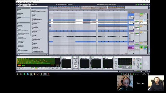This screenshot has height=93, width=166.
Task: Open the Options menu
Action: (29, 2)
